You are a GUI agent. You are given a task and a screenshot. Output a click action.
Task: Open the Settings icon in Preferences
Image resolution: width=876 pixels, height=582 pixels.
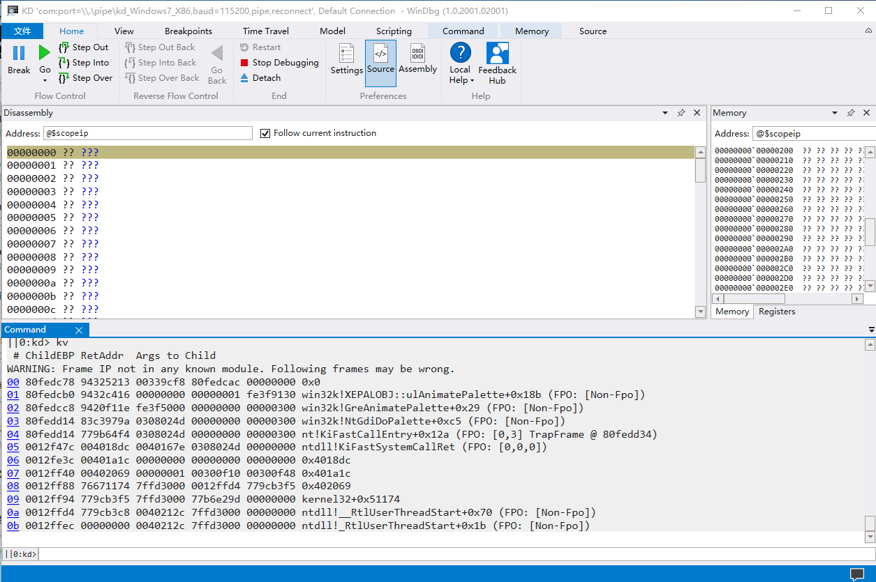point(347,53)
